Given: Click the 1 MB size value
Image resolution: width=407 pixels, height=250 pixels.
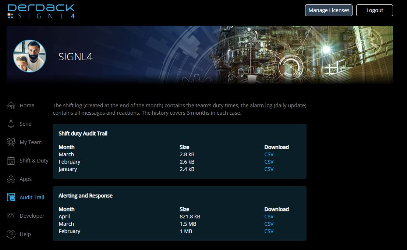Looking at the screenshot, I should (186, 231).
